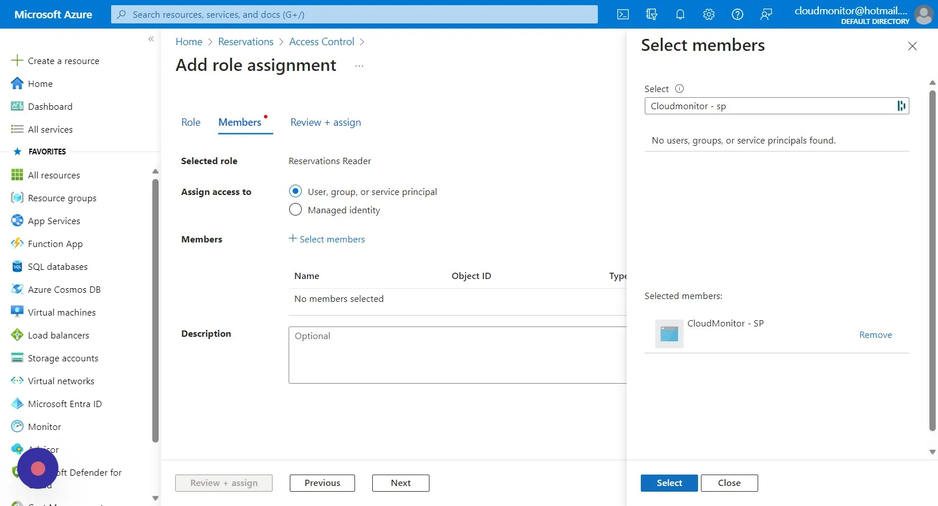This screenshot has width=938, height=506.
Task: Go to Reservations breadcrumb
Action: 246,42
